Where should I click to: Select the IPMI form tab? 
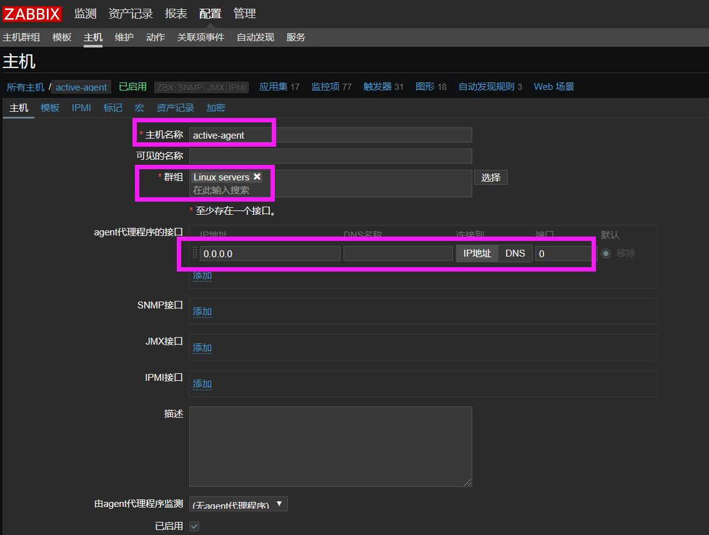[81, 108]
